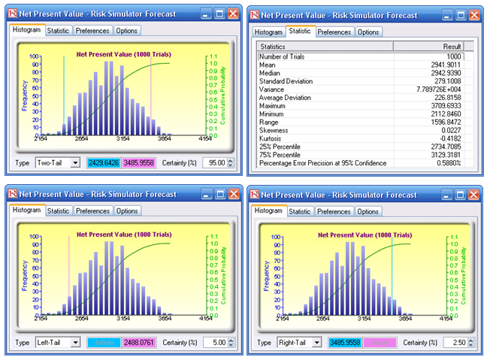487x360 pixels.
Task: Click the Risk Simulator icon in the Right-Tail window title bar
Action: point(254,195)
